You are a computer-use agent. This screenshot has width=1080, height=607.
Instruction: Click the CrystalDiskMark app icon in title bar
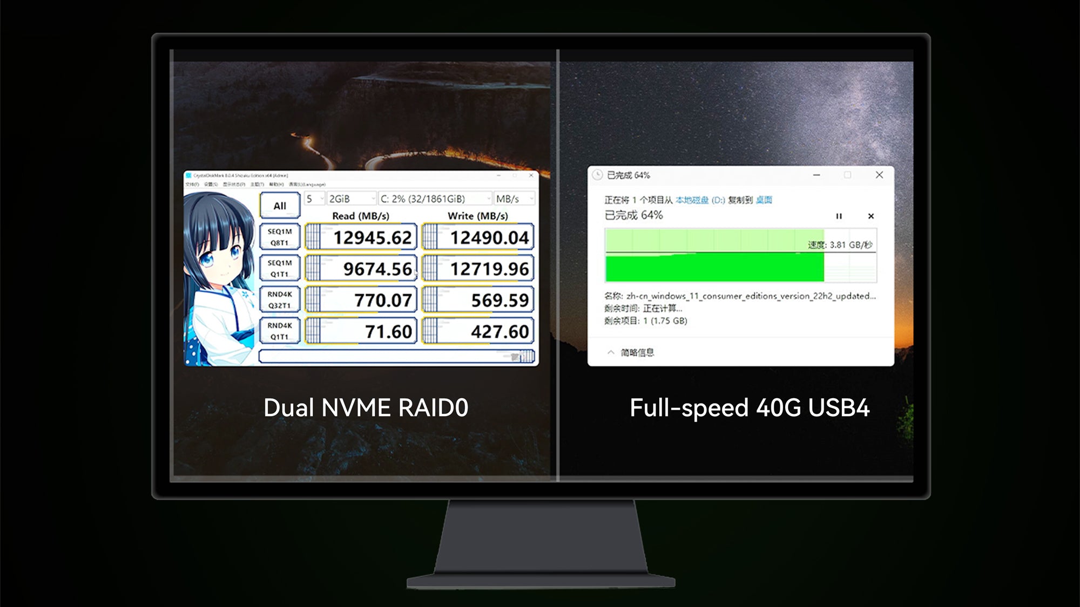pyautogui.click(x=189, y=176)
